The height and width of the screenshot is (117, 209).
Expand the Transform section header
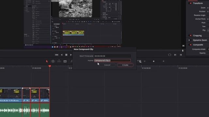tap(198, 3)
